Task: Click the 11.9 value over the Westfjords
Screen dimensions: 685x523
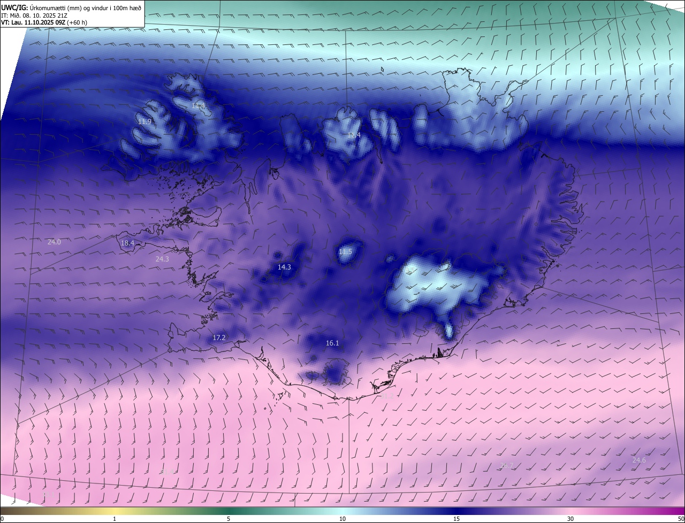Action: [x=144, y=122]
